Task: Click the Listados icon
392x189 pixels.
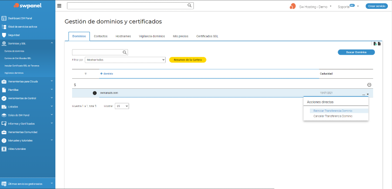Action: coord(4,107)
